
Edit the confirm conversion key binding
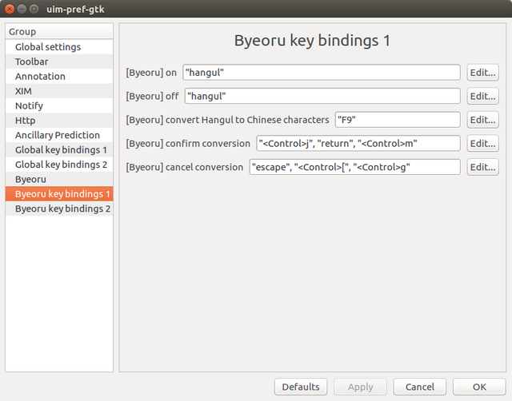tap(482, 144)
